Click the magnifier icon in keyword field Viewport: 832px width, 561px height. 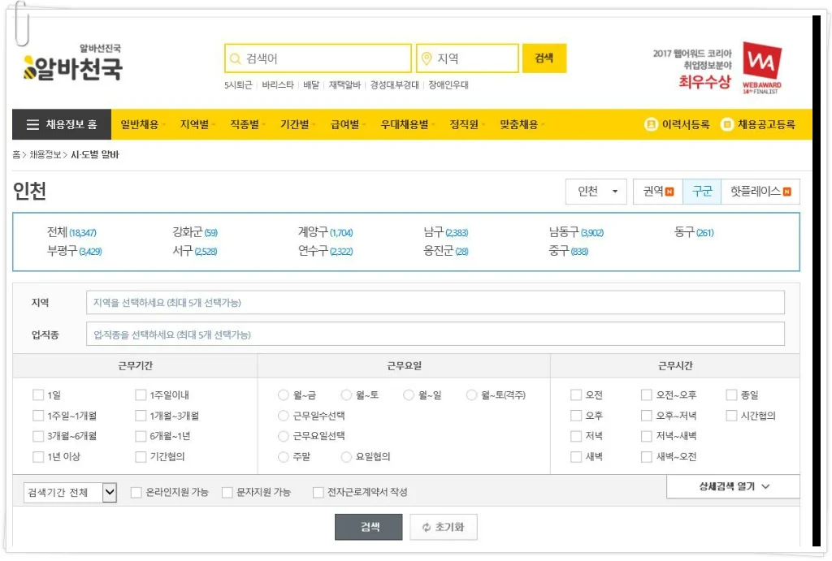236,58
